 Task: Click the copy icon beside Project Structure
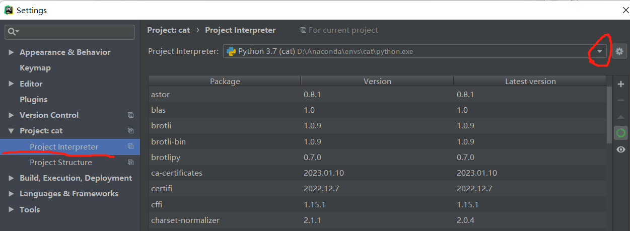click(130, 163)
